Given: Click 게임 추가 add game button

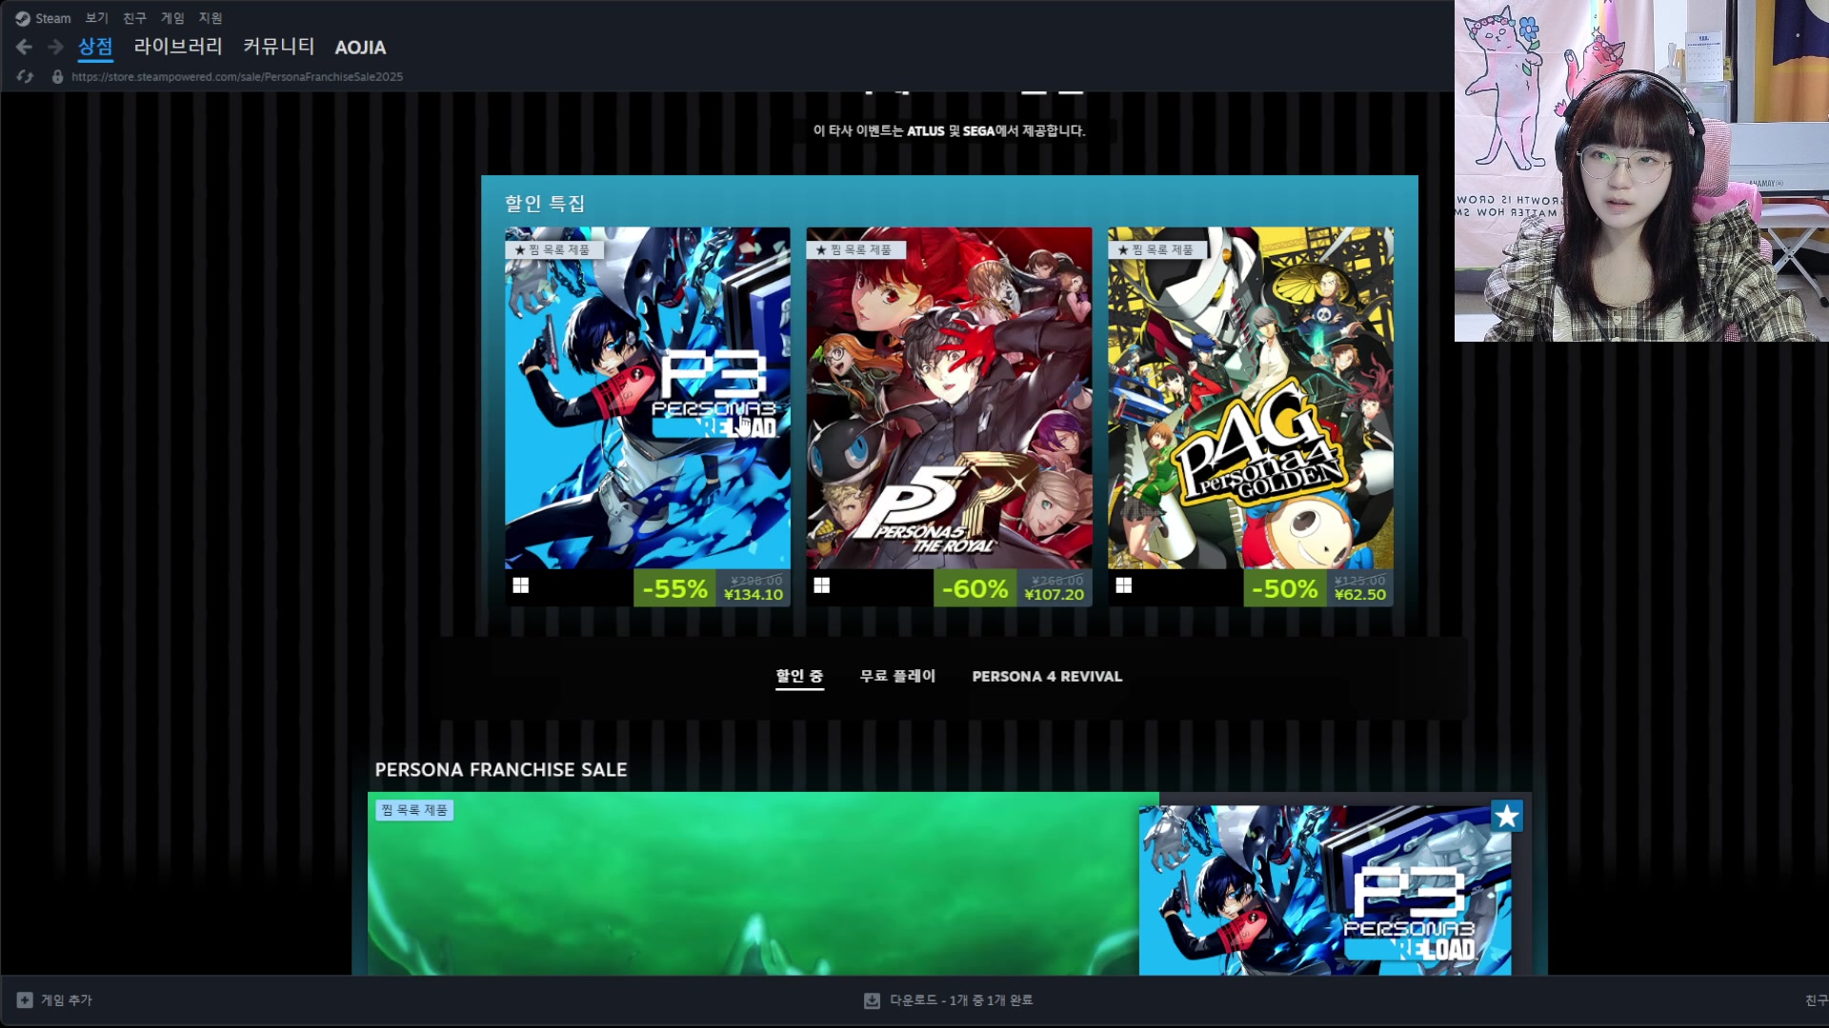Looking at the screenshot, I should coord(54,999).
